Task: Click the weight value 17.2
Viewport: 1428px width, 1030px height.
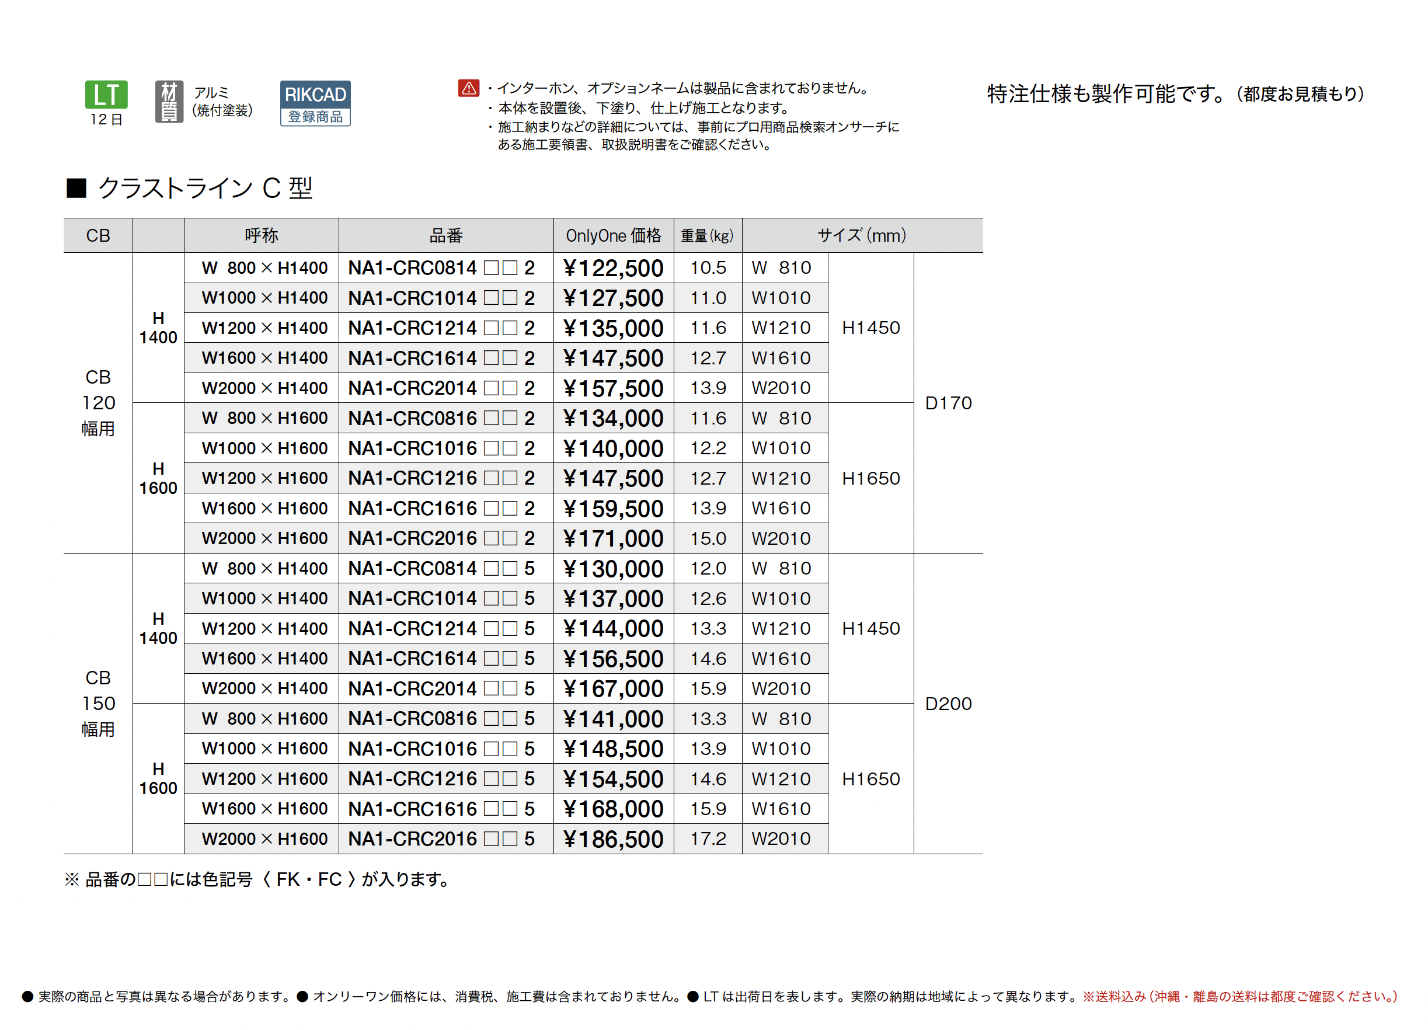Action: (708, 839)
